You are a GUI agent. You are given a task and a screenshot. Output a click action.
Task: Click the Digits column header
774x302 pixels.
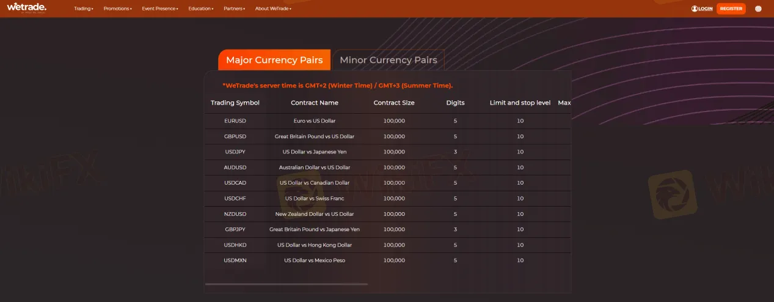click(455, 103)
